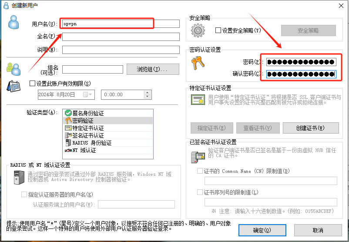
Task: Enable 设置安全策略 checkbox
Action: [x=218, y=30]
